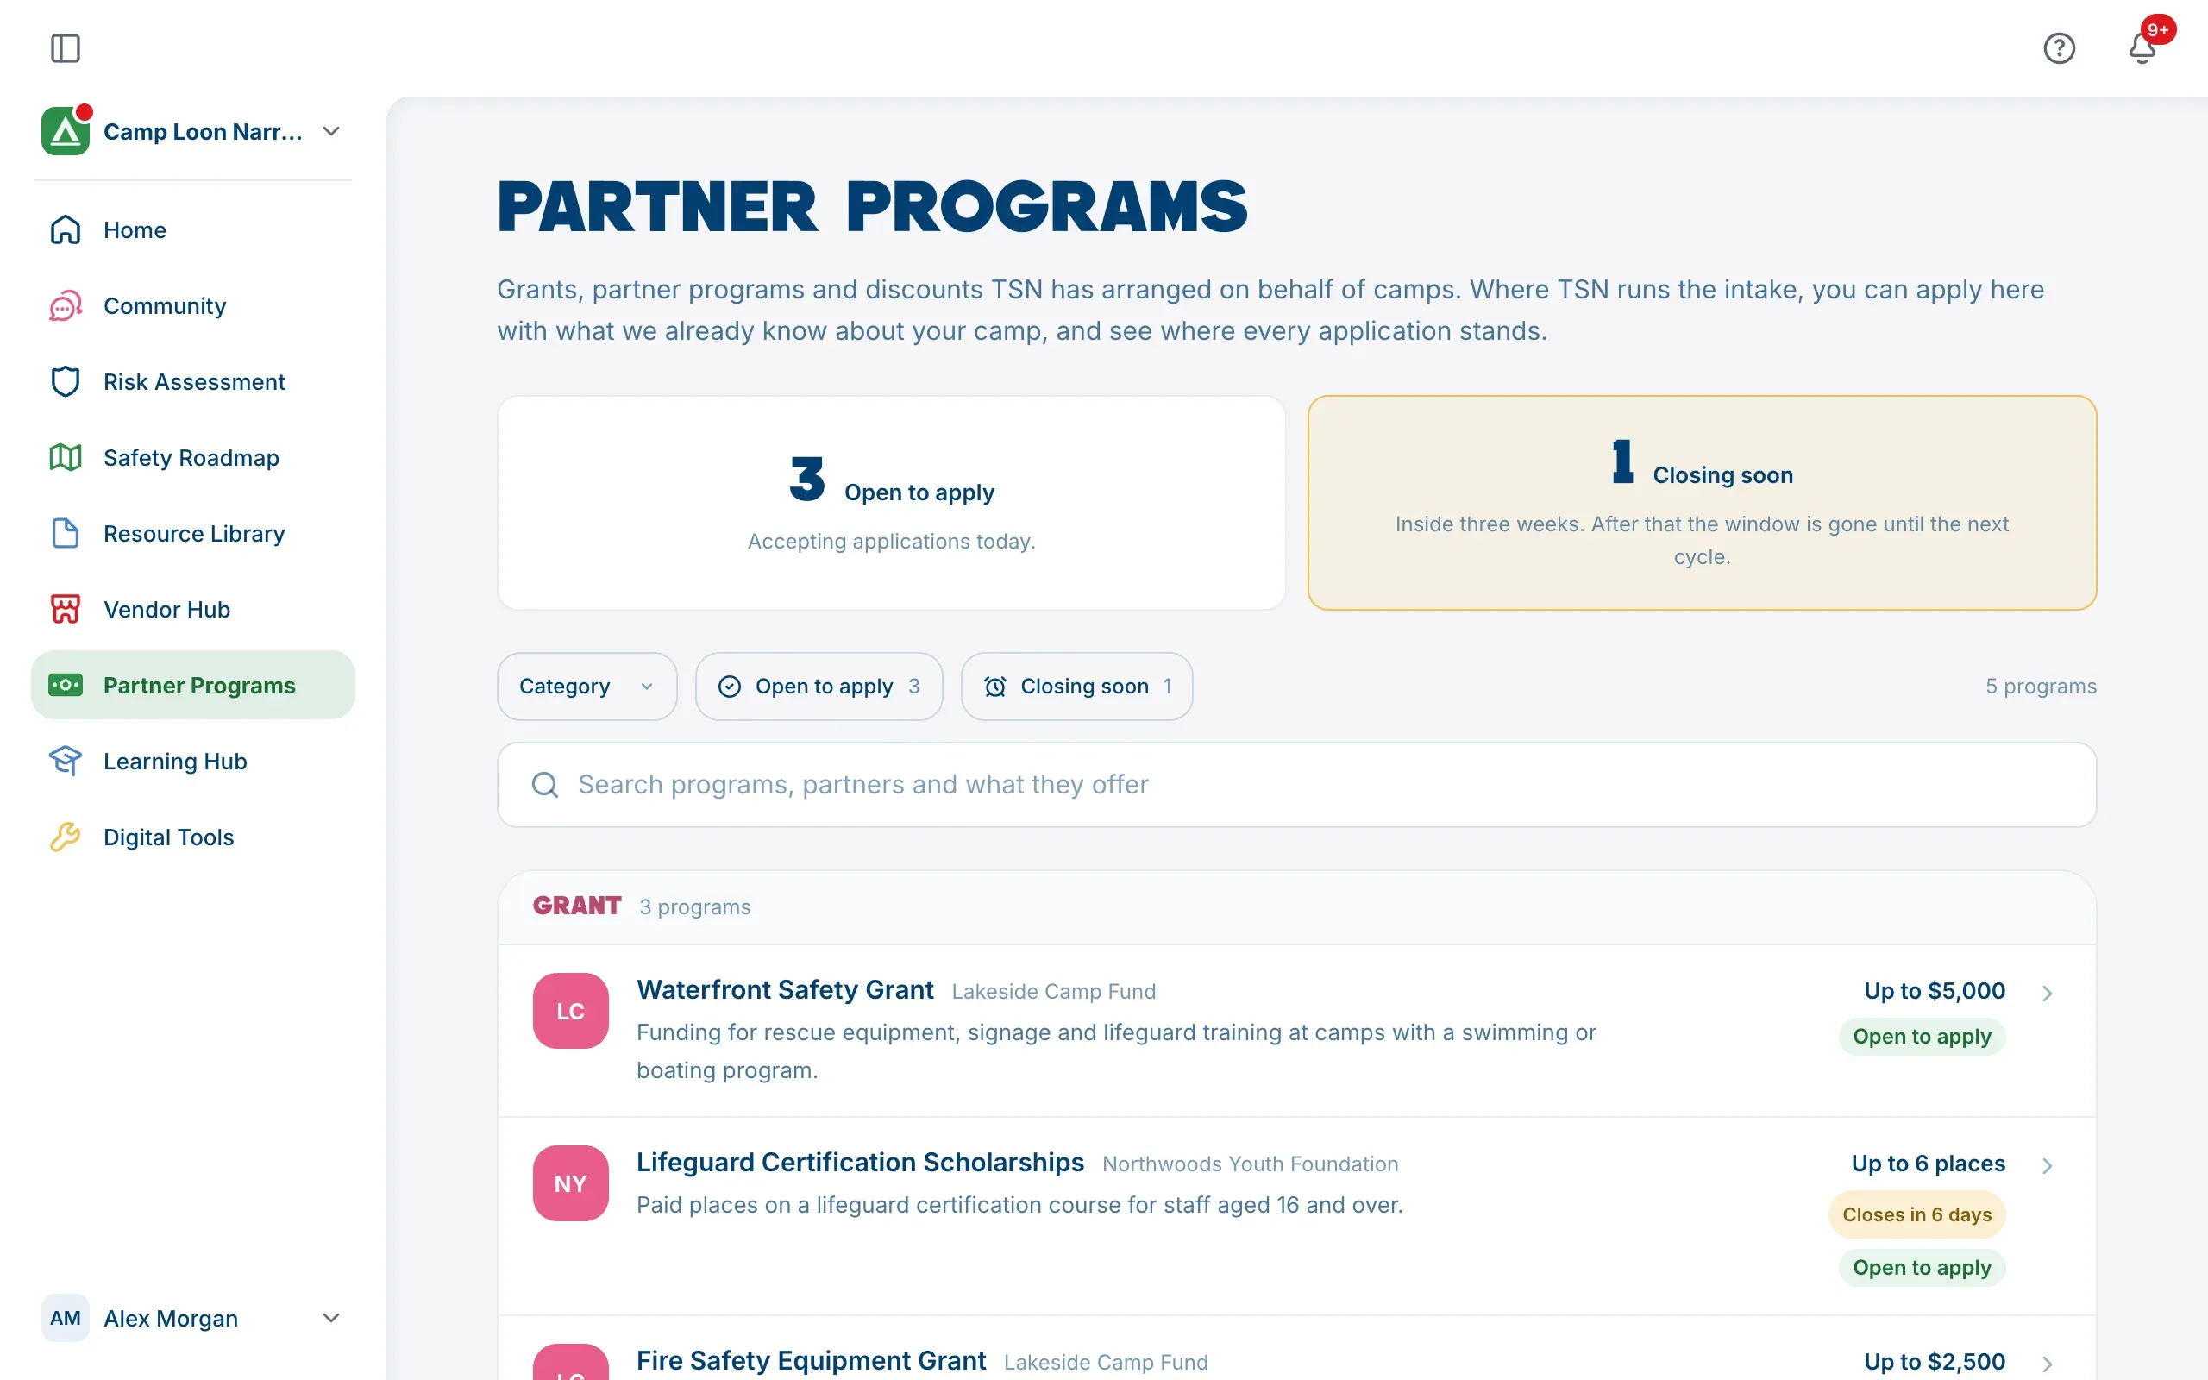Click the Home house icon

(x=65, y=230)
